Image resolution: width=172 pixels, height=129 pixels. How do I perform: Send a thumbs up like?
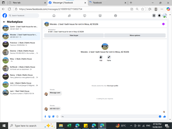tap(164, 117)
